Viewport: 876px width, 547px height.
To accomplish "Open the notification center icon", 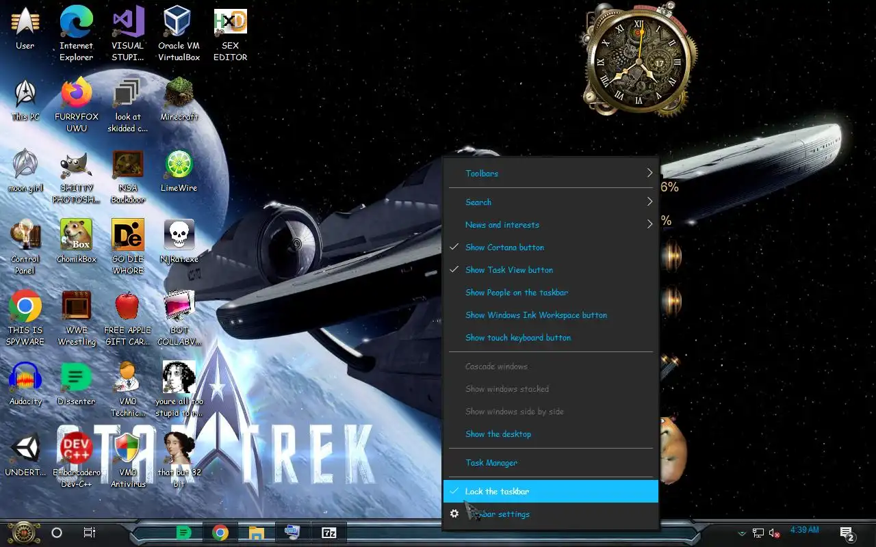I will pos(847,533).
